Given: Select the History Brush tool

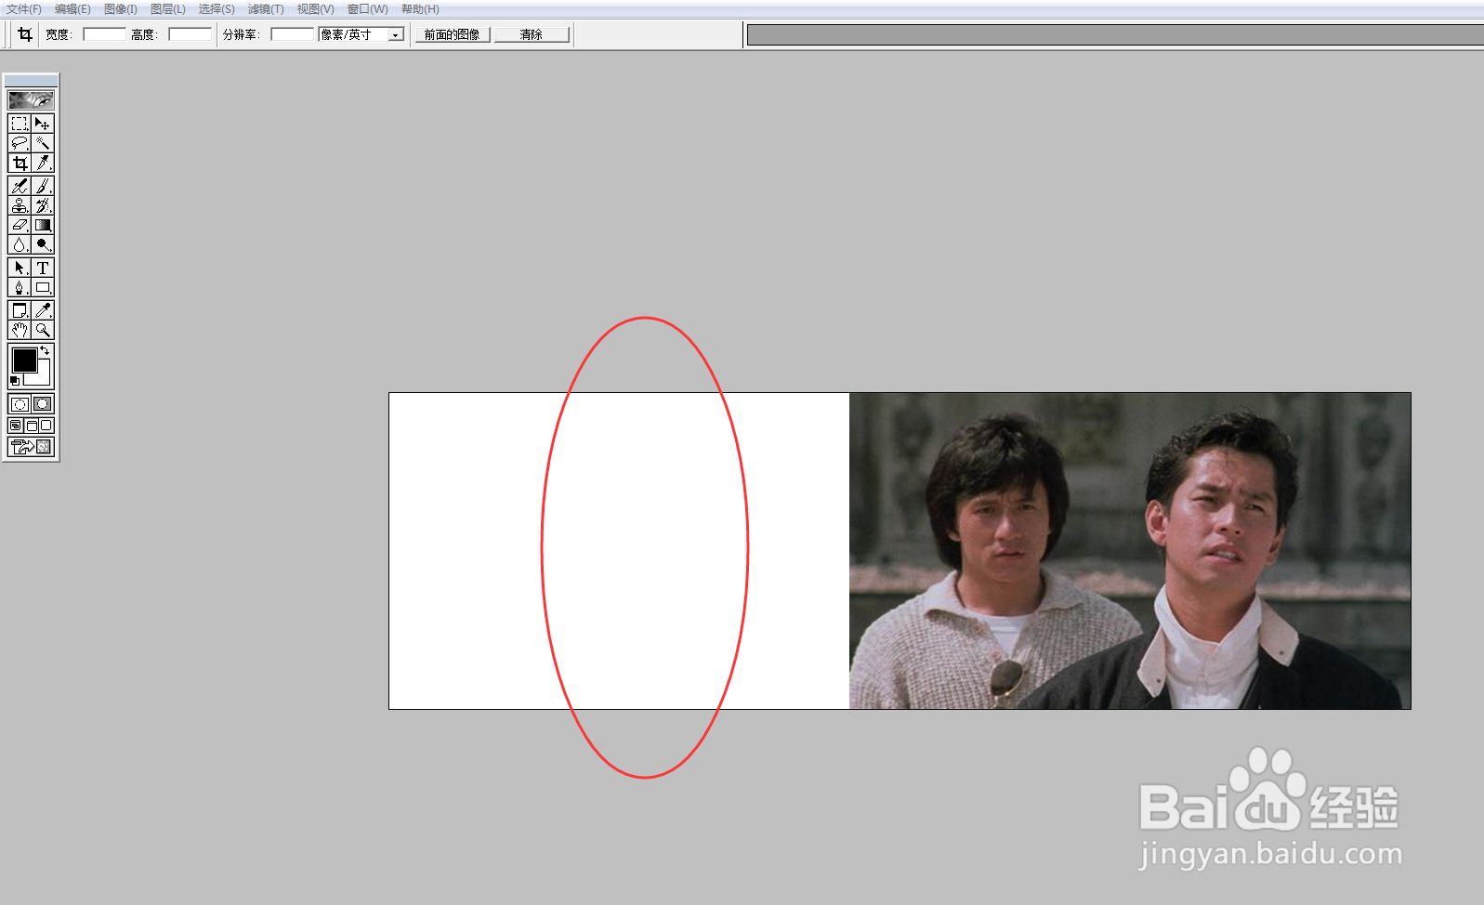Looking at the screenshot, I should pos(43,205).
